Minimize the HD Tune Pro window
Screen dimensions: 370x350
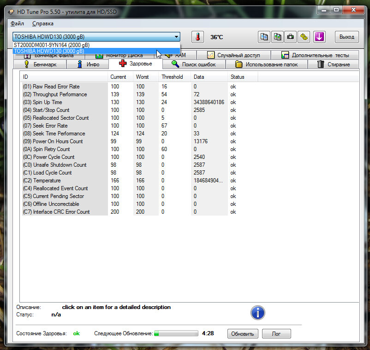pos(324,10)
